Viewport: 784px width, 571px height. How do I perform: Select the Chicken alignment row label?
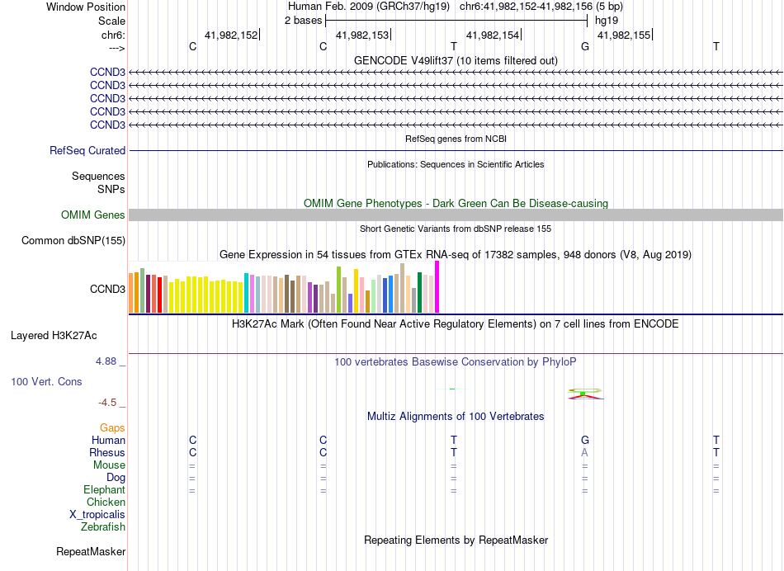pos(106,502)
